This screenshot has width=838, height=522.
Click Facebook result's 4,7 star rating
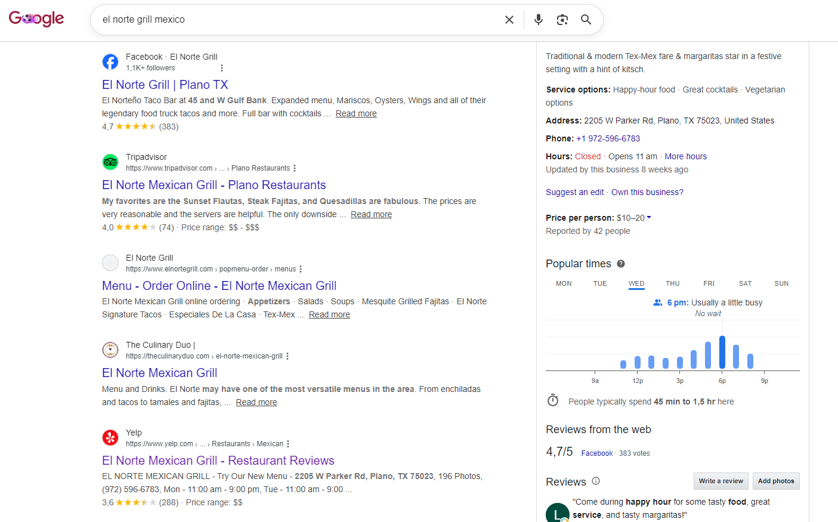point(136,126)
